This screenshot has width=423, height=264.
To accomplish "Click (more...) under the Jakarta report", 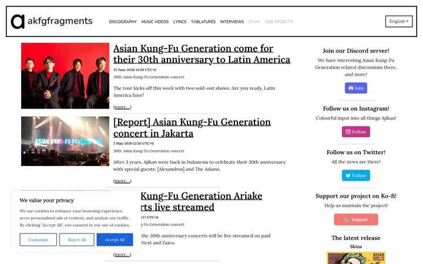I will [122, 181].
